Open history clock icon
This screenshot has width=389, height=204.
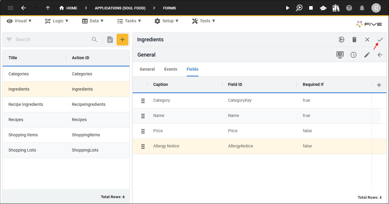click(353, 55)
